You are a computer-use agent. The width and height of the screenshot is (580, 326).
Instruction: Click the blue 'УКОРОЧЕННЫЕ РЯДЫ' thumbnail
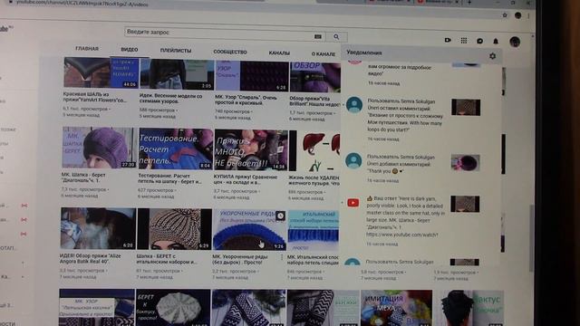250,230
